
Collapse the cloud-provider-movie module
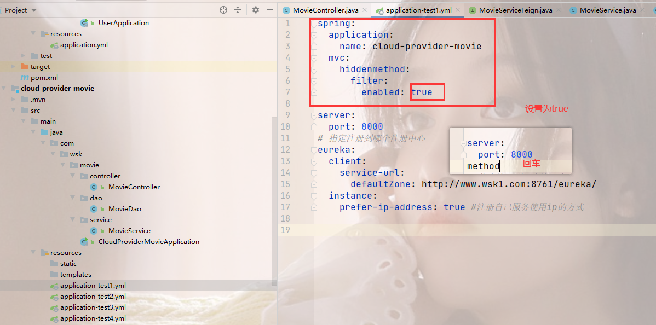[x=3, y=88]
